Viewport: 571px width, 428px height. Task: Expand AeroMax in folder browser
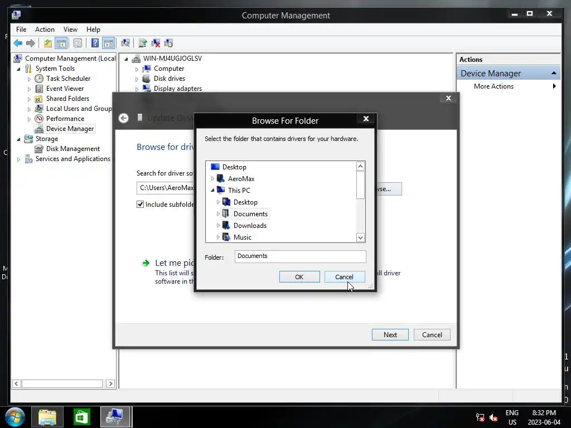(212, 179)
